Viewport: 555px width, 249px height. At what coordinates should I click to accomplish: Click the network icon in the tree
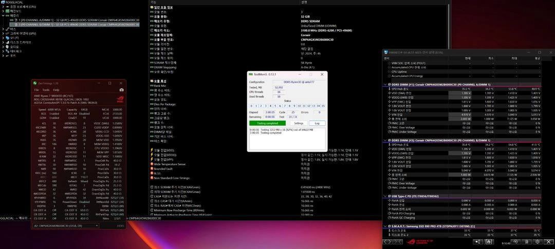point(7,51)
